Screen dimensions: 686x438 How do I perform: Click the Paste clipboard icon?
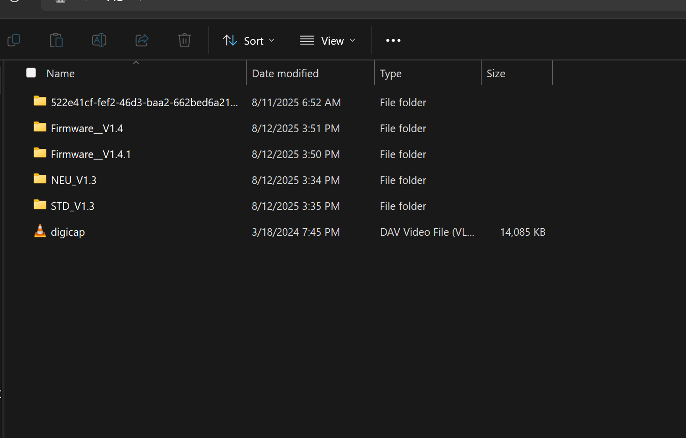pyautogui.click(x=56, y=40)
